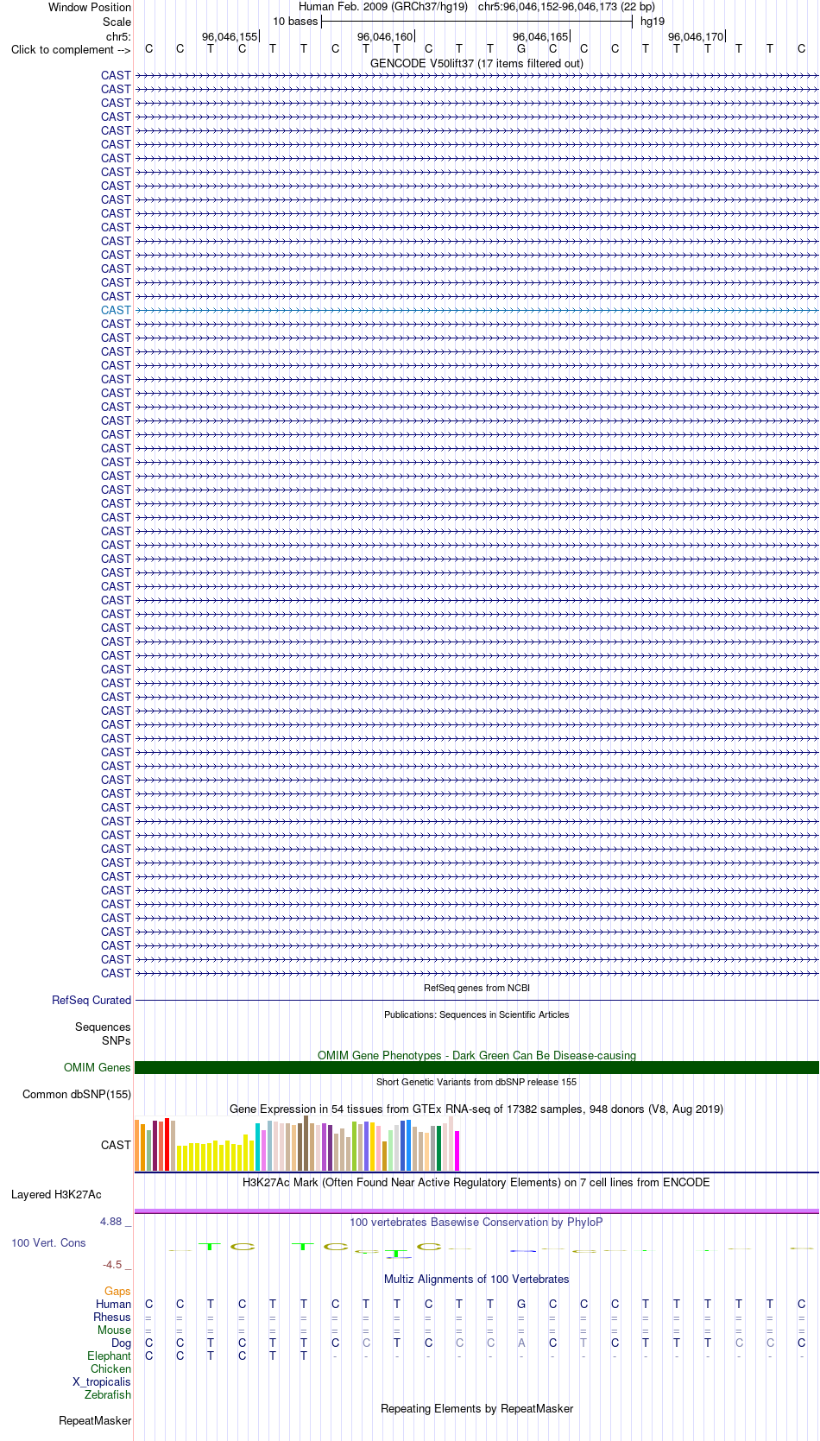The width and height of the screenshot is (820, 1441).
Task: Click the 96,046,165 position marker
Action: point(540,36)
